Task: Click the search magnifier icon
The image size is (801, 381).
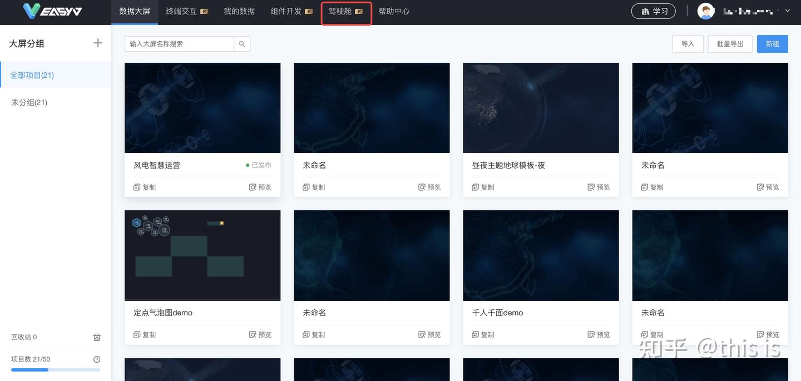Action: click(242, 43)
